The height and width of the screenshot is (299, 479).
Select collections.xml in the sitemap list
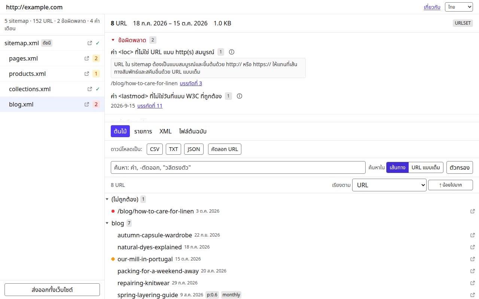pyautogui.click(x=52, y=89)
